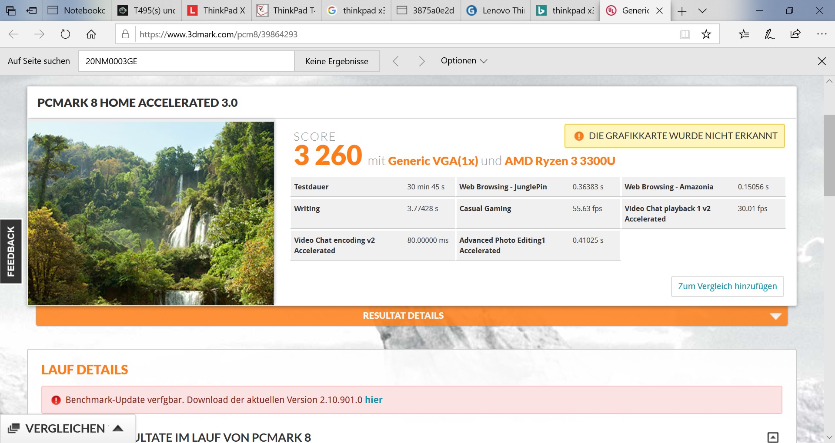835x443 pixels.
Task: Click the browser back arrow
Action: [13, 34]
